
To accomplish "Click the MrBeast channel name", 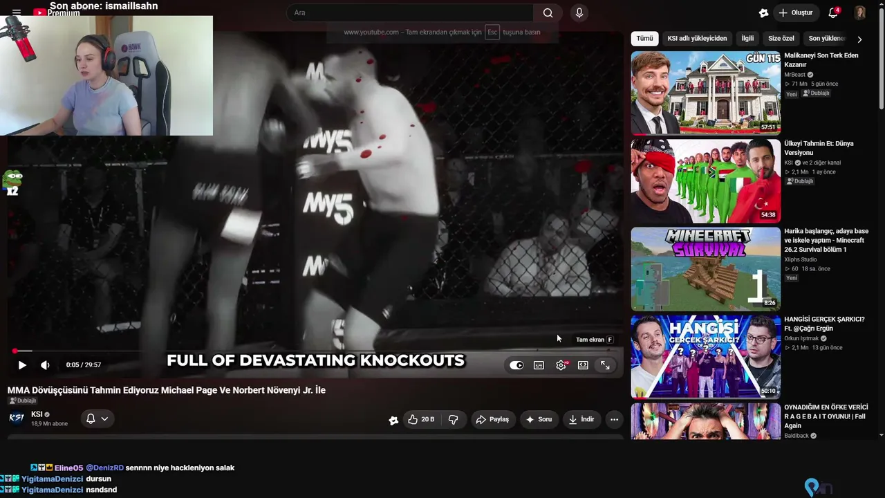I will tap(794, 75).
